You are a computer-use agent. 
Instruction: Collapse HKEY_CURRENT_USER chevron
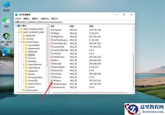pos(18,32)
